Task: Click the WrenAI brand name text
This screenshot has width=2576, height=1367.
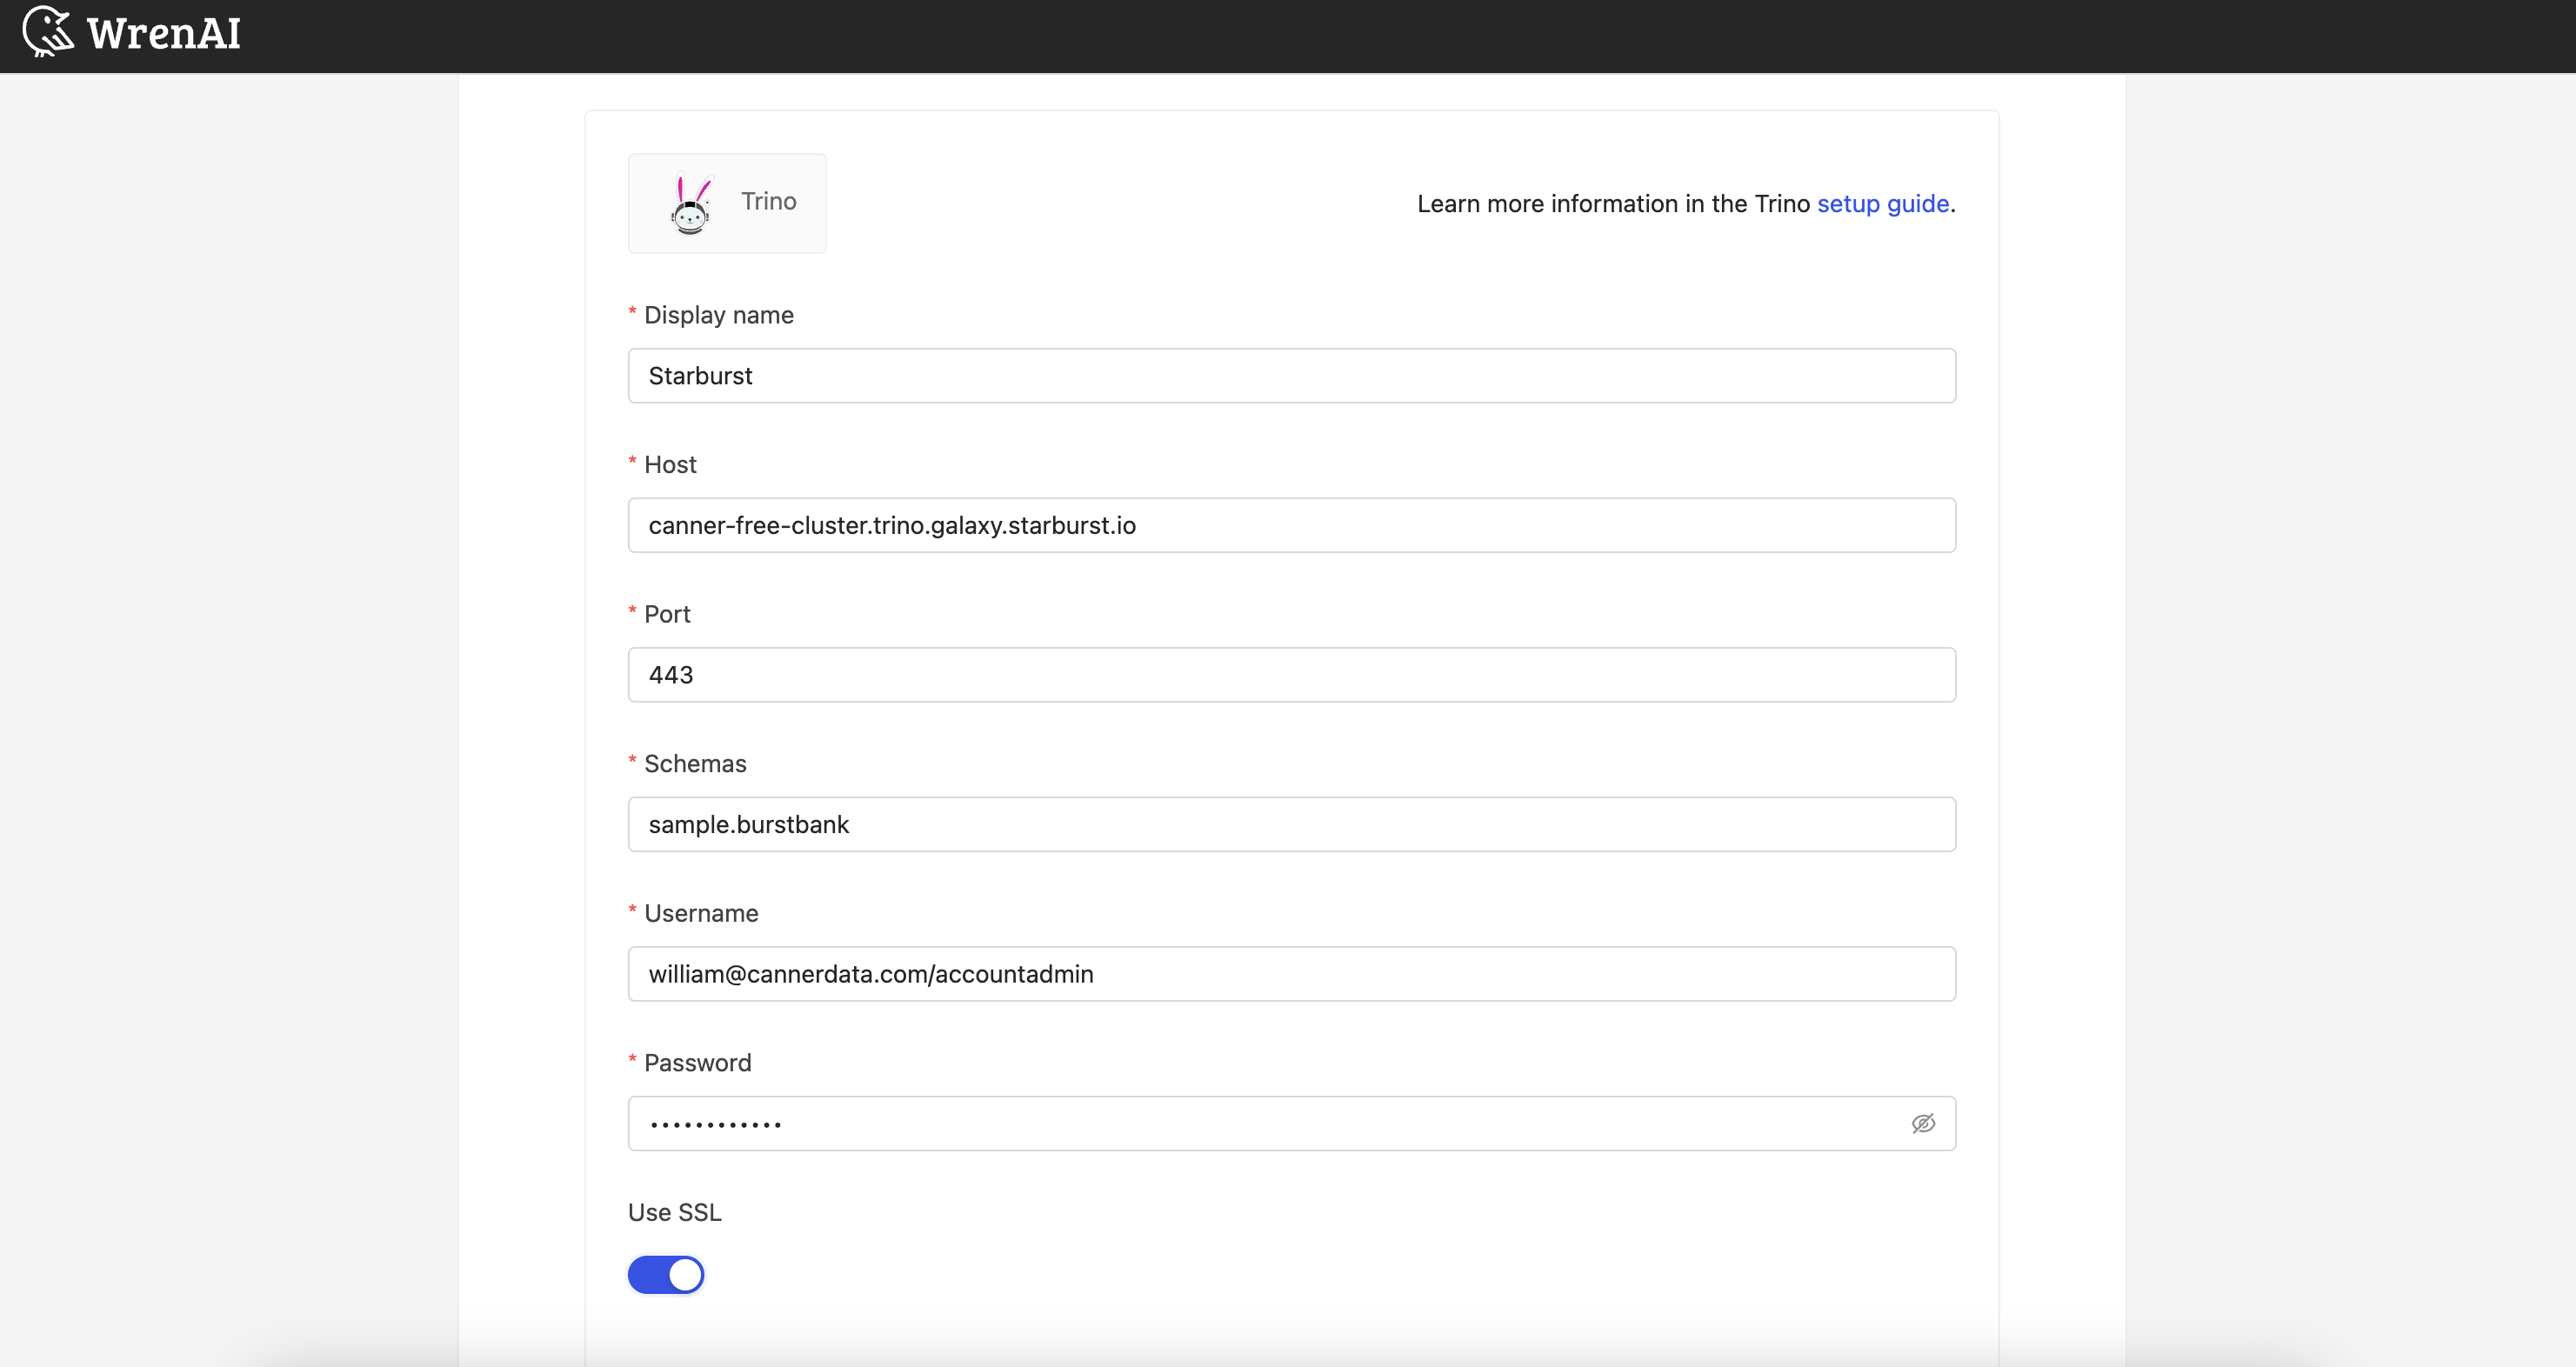Action: (164, 33)
